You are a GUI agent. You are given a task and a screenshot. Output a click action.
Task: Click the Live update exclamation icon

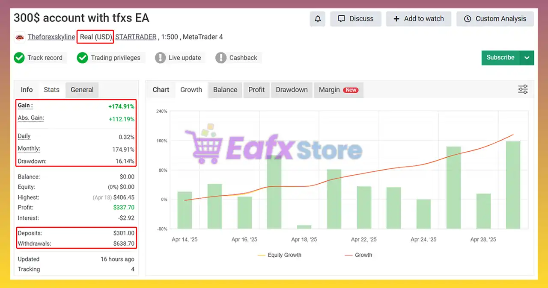point(161,58)
